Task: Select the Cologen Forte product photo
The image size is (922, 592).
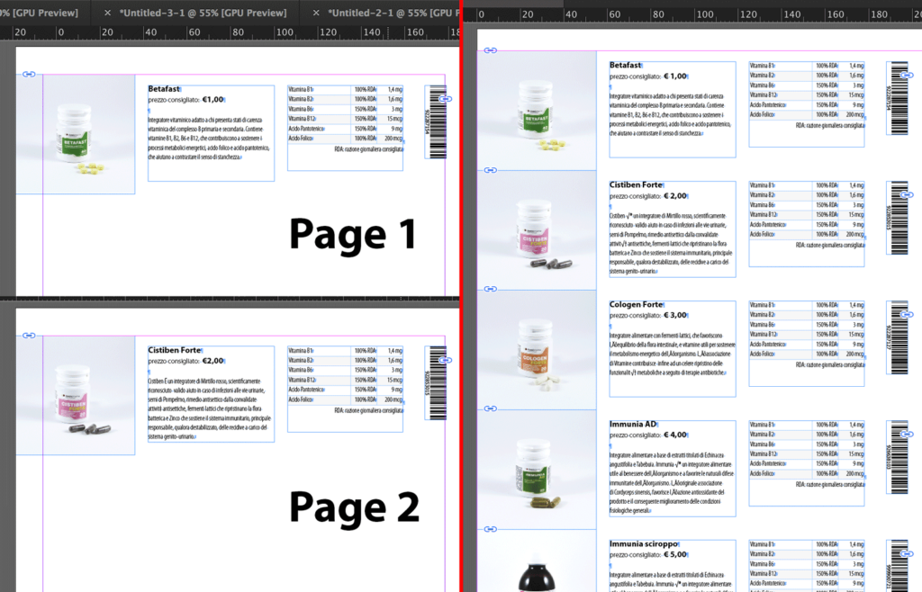Action: (x=537, y=349)
